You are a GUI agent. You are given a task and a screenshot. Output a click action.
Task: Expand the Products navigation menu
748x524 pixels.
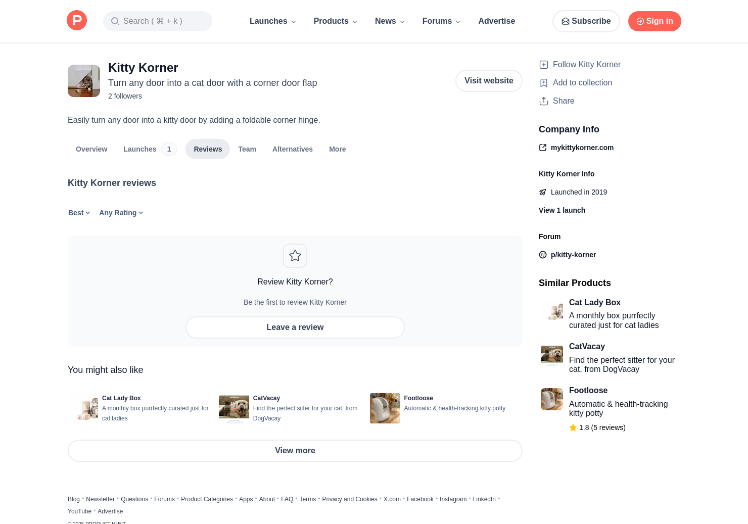click(x=336, y=21)
